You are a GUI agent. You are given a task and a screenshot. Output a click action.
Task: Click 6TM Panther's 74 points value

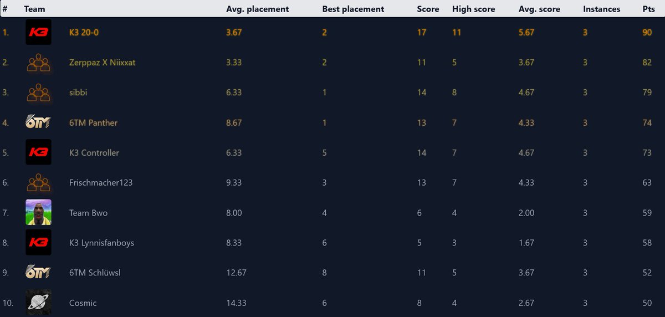pyautogui.click(x=647, y=122)
